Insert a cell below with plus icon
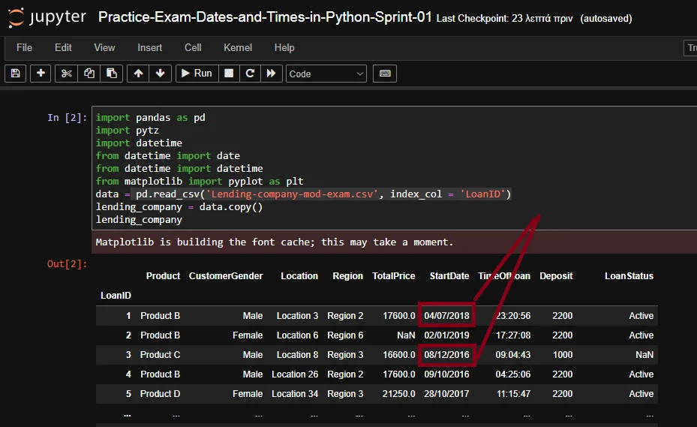697x427 pixels. 41,74
